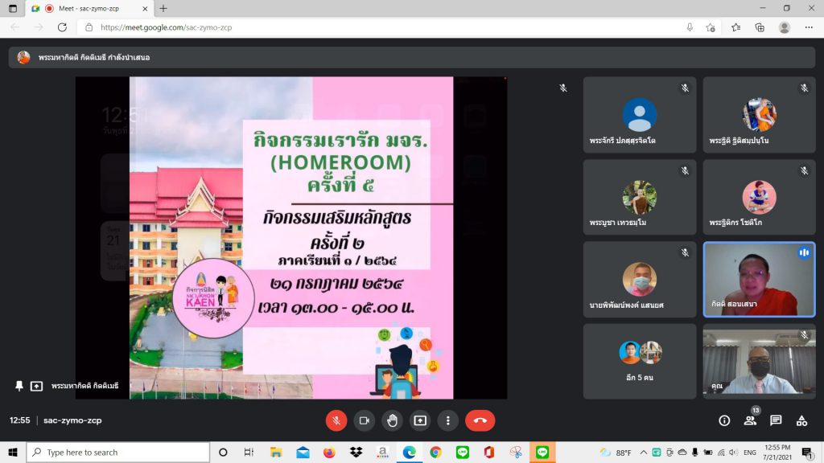The image size is (824, 463).
Task: Open microphone permission icon in address bar
Action: (690, 27)
